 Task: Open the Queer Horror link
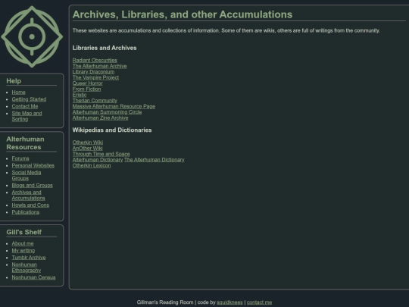[x=87, y=83]
